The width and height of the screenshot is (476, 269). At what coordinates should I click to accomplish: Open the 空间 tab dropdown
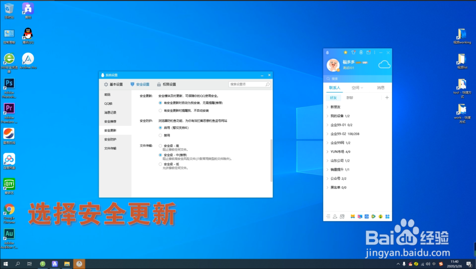(x=357, y=88)
